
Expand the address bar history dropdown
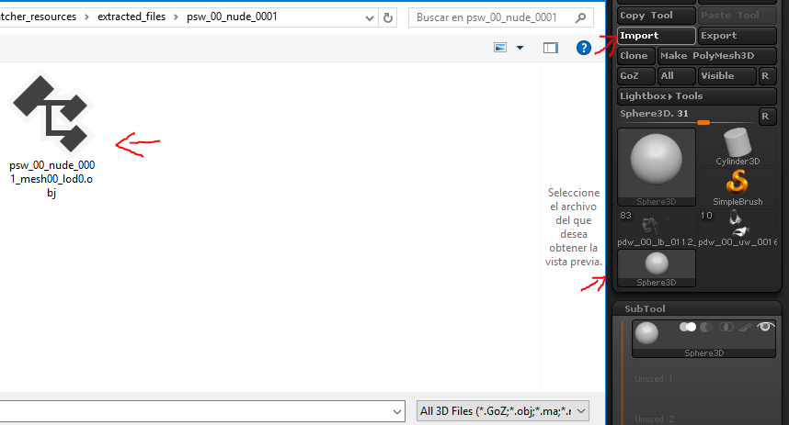[368, 17]
